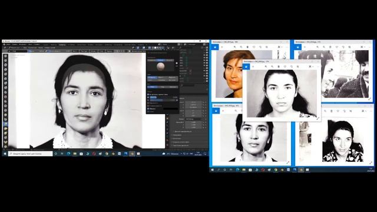Open the notification center on left taskbar
The width and height of the screenshot is (377, 212).
tap(205, 154)
